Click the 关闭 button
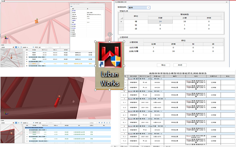 tap(180, 65)
